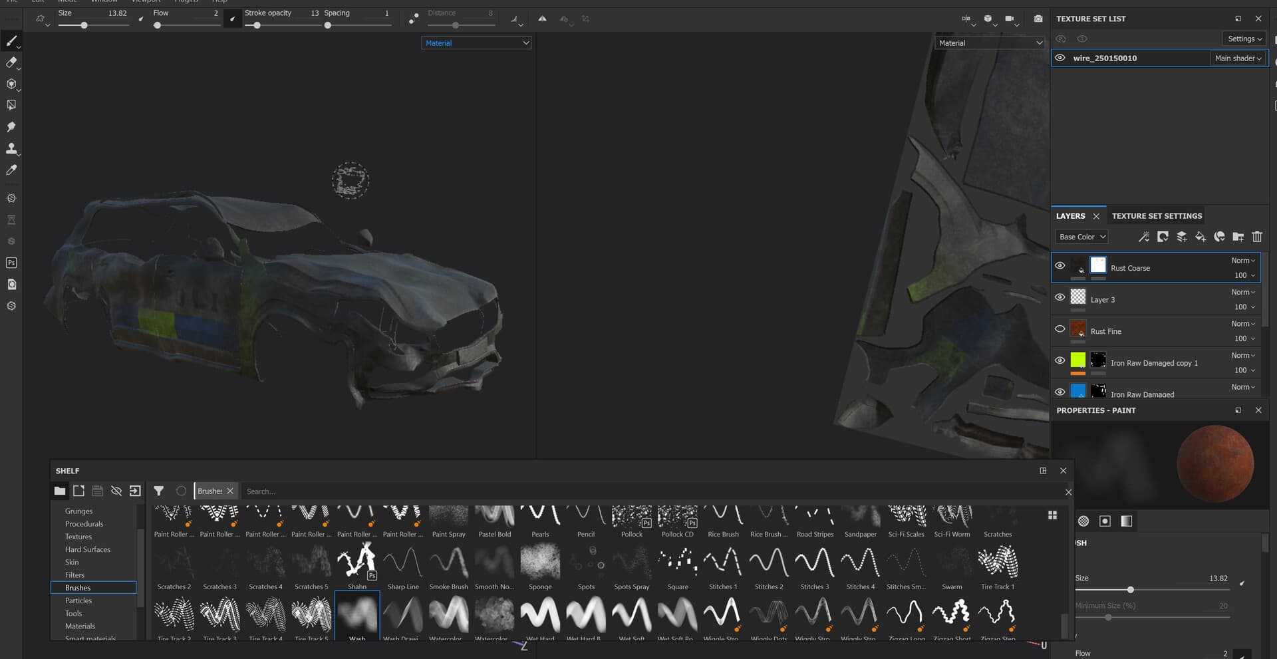Clear the shelf search field

1068,492
